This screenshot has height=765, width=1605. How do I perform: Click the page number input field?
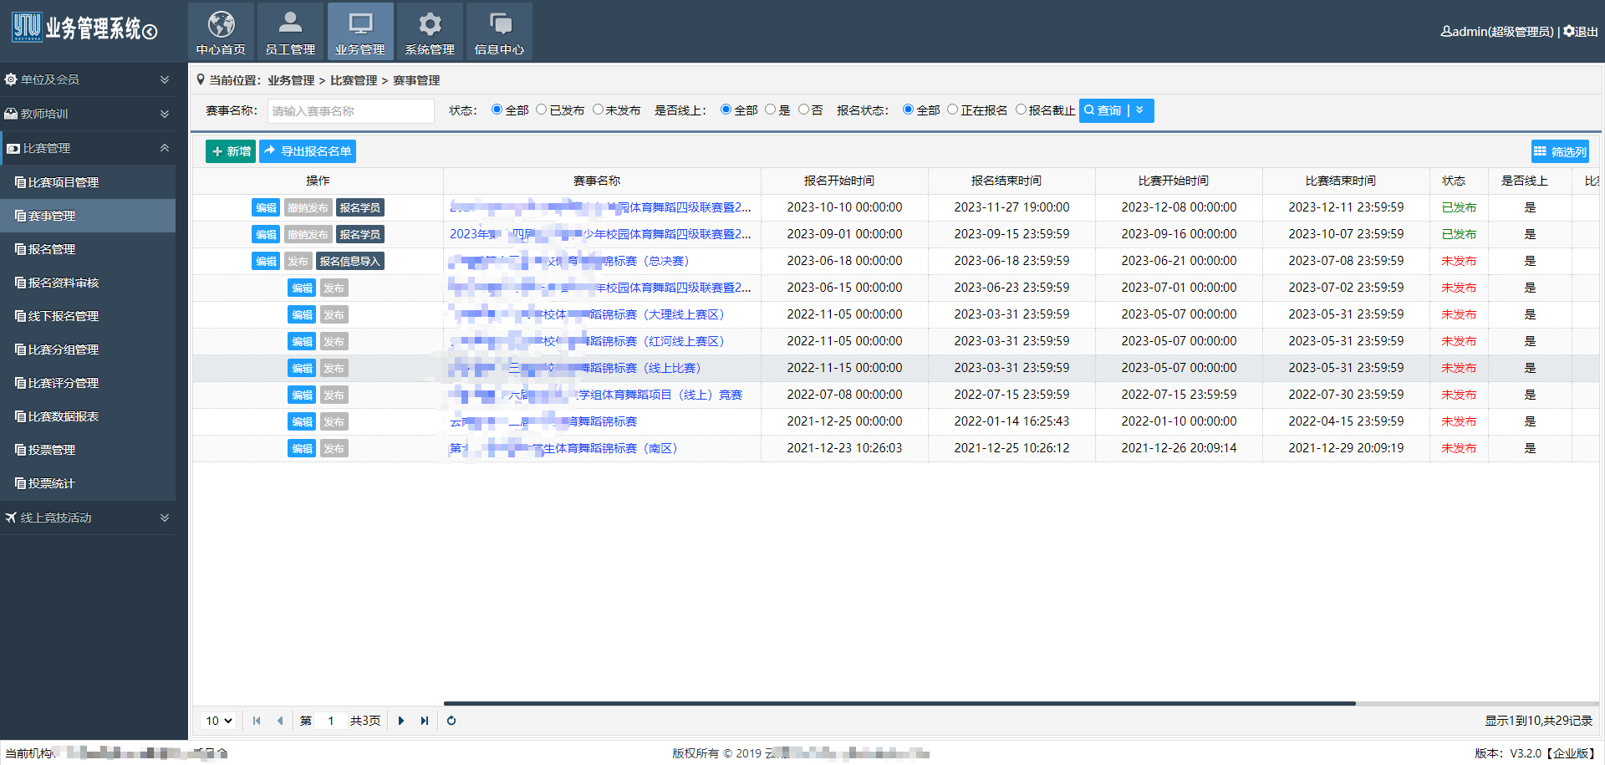tap(331, 721)
